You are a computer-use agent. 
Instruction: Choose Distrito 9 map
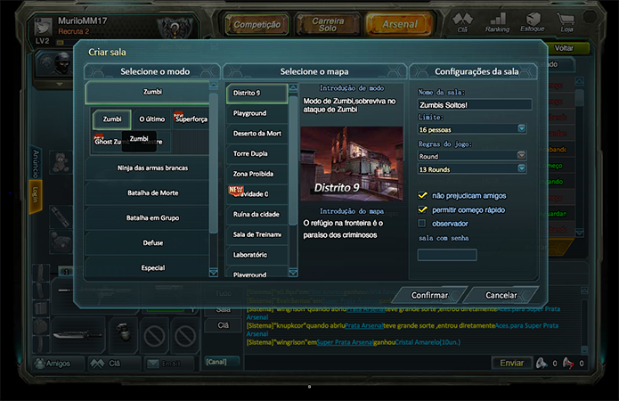point(257,94)
